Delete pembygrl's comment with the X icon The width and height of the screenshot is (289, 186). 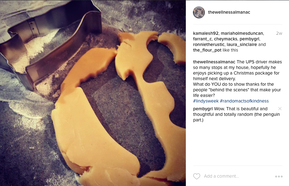click(280, 109)
